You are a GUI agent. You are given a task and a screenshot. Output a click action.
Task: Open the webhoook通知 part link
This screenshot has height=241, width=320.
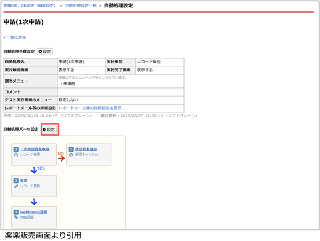pyautogui.click(x=35, y=212)
